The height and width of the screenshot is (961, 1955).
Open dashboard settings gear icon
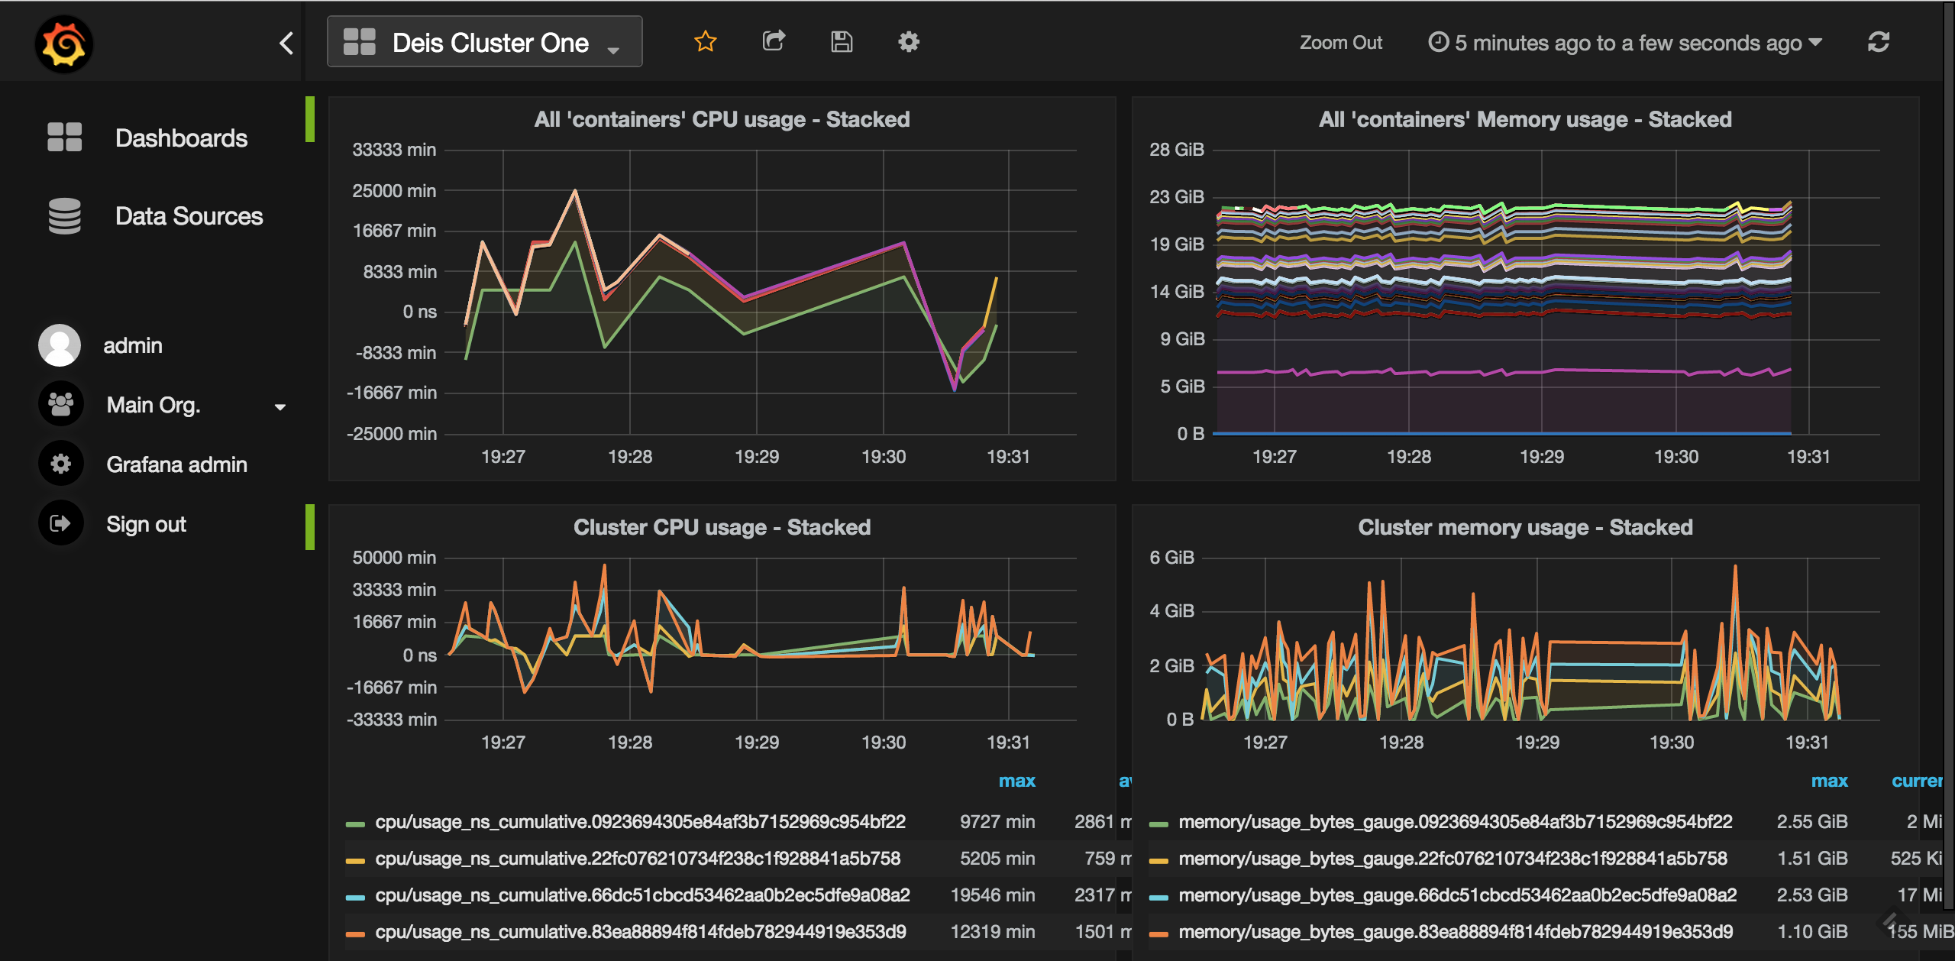point(908,42)
